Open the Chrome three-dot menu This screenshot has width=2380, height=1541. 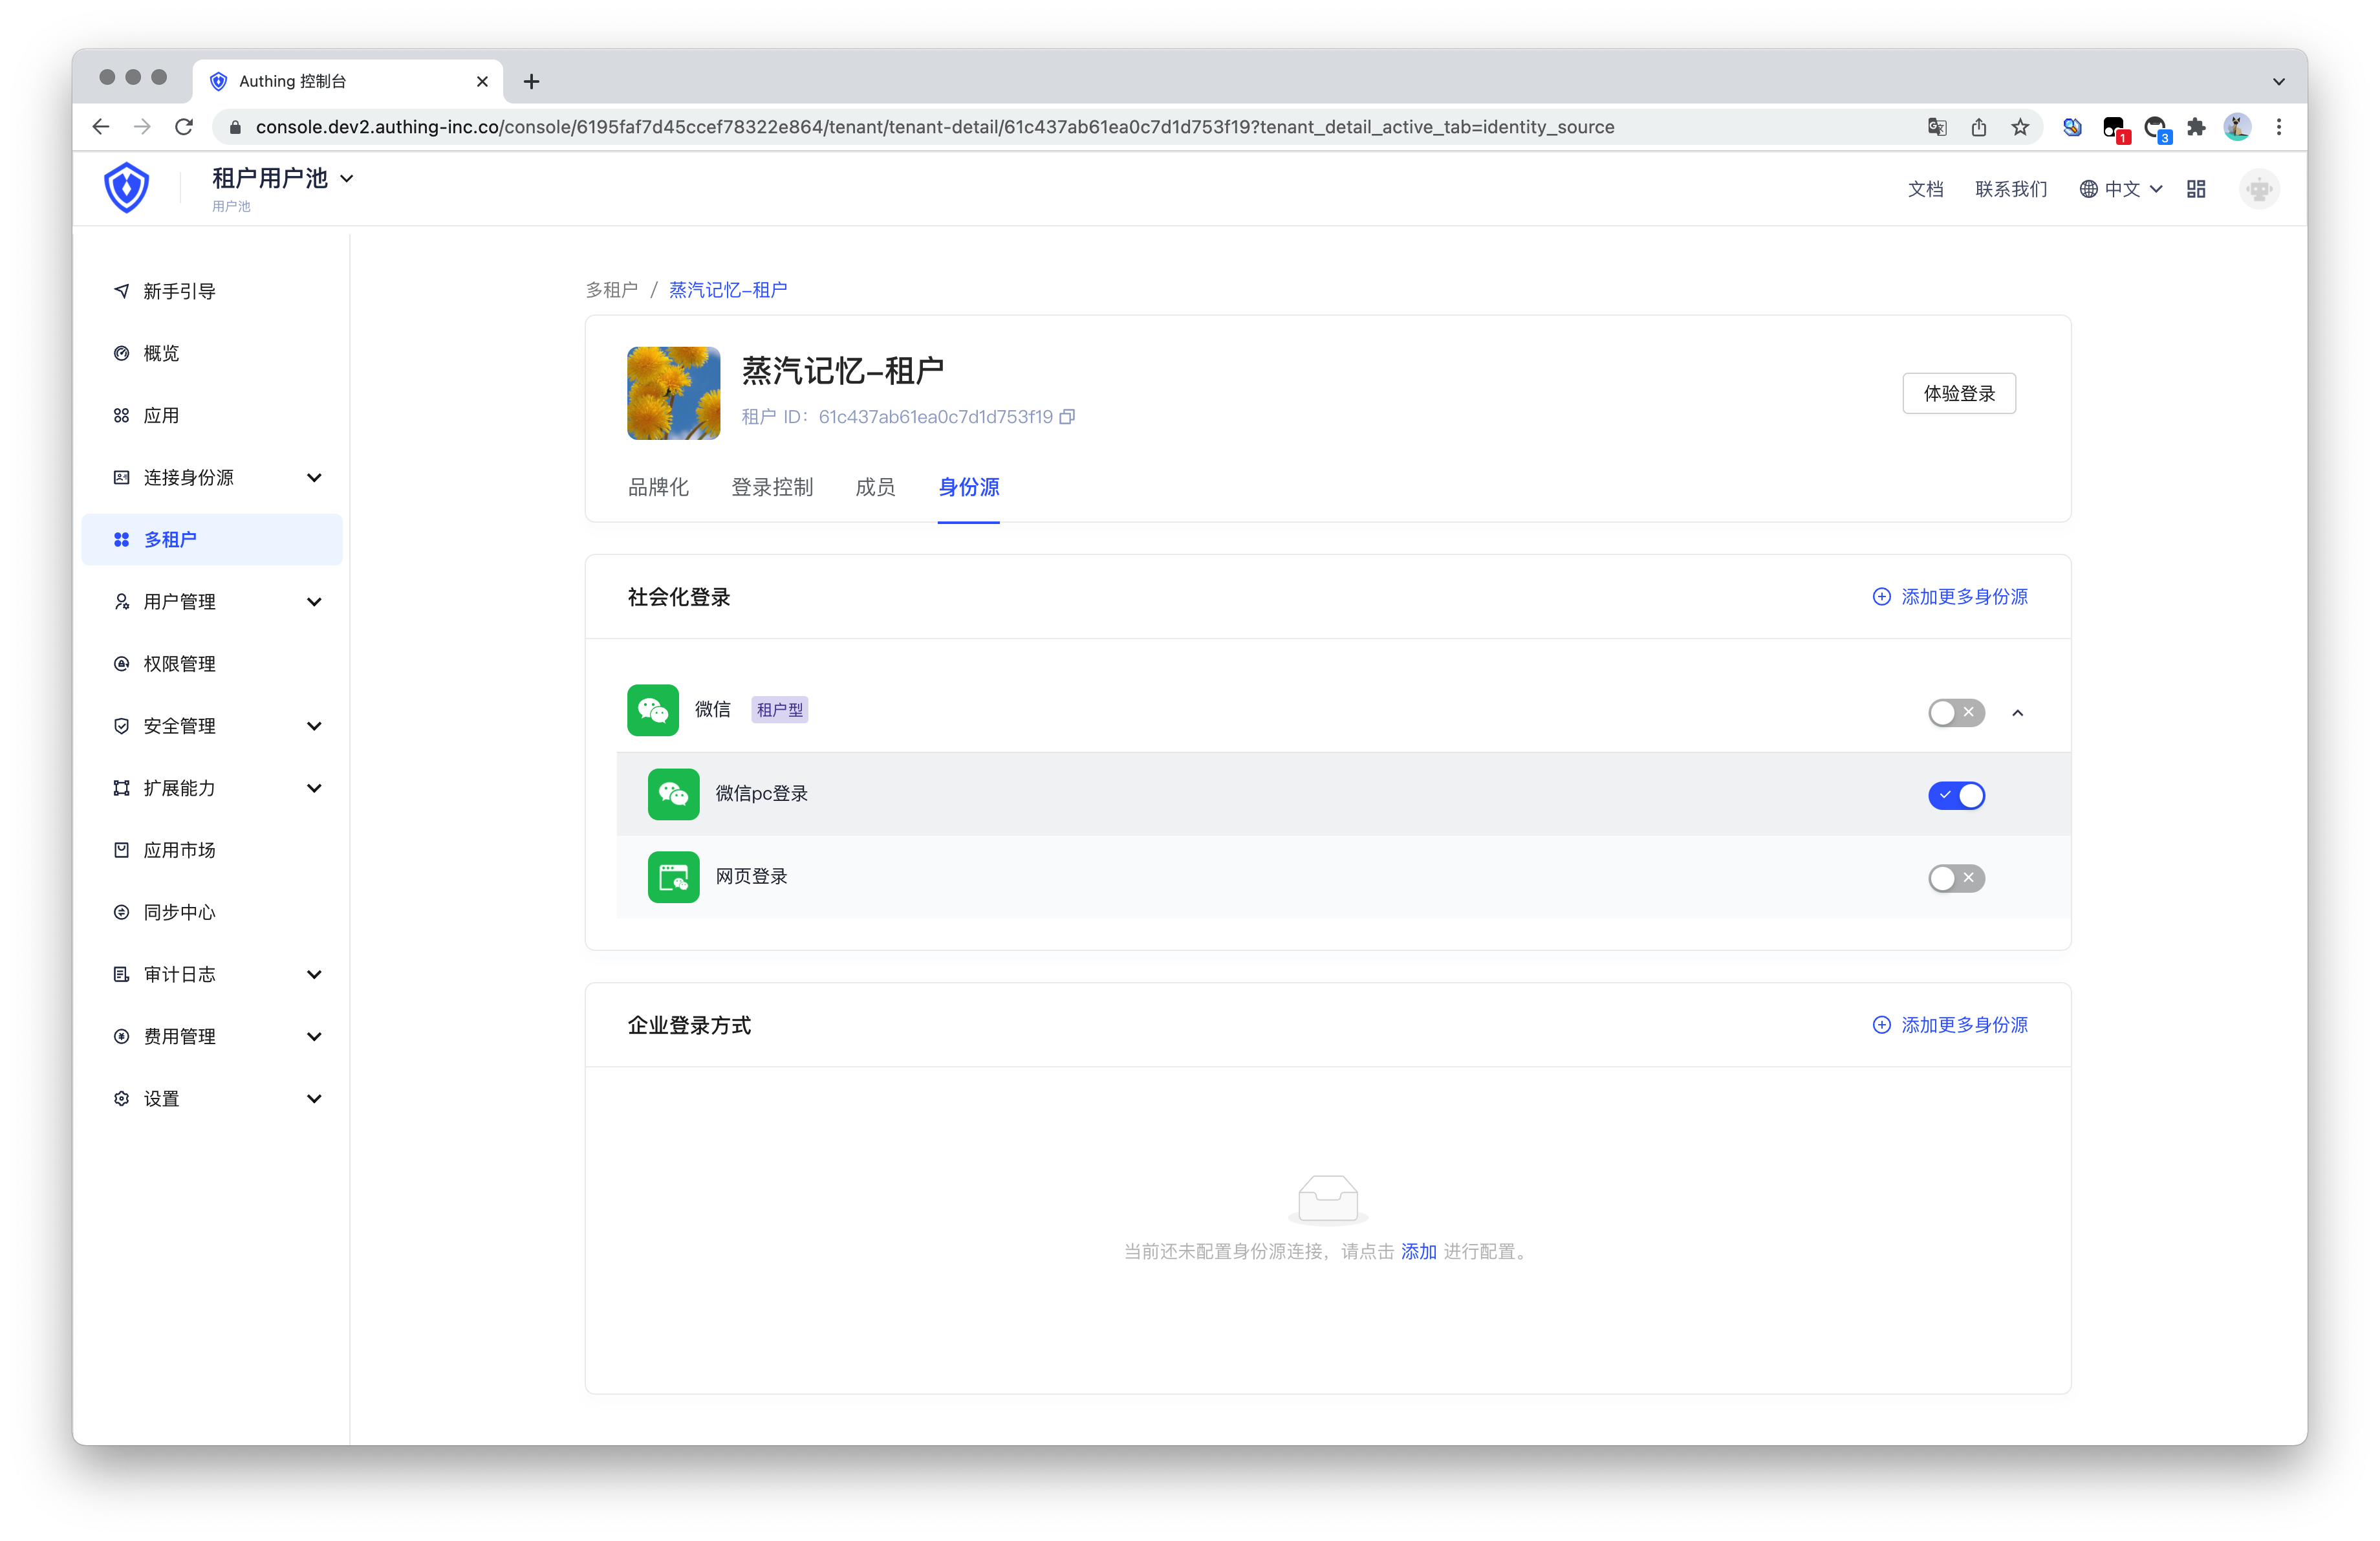[x=2279, y=127]
